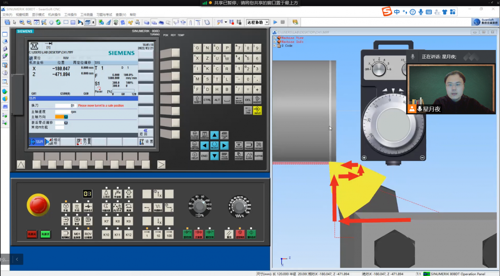Click the 测量刀具 softkey
Viewport: 500px width, 276px height.
coord(83,142)
